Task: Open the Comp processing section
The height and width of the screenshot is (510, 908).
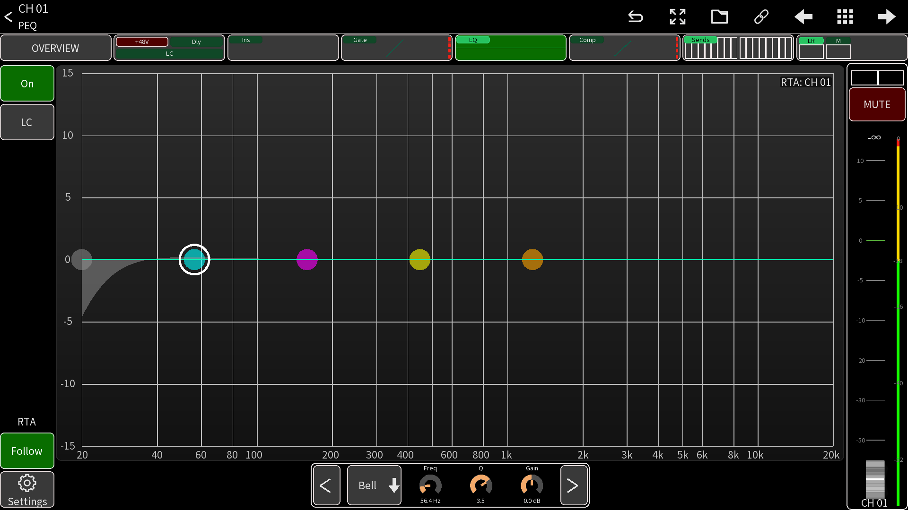Action: coord(624,48)
